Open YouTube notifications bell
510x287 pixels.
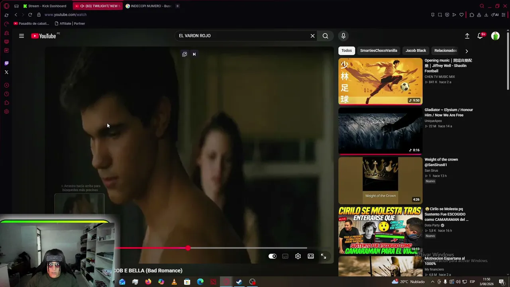point(481,36)
